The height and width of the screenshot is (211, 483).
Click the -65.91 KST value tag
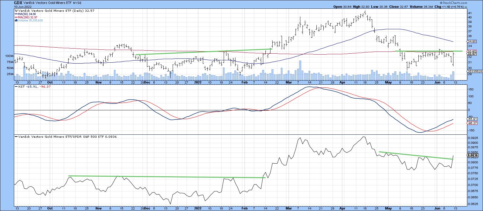[472, 119]
